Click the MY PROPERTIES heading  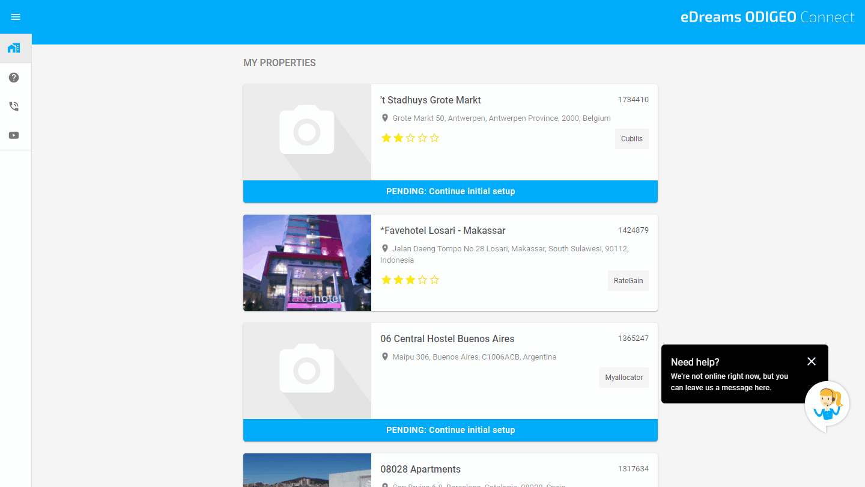pos(279,63)
